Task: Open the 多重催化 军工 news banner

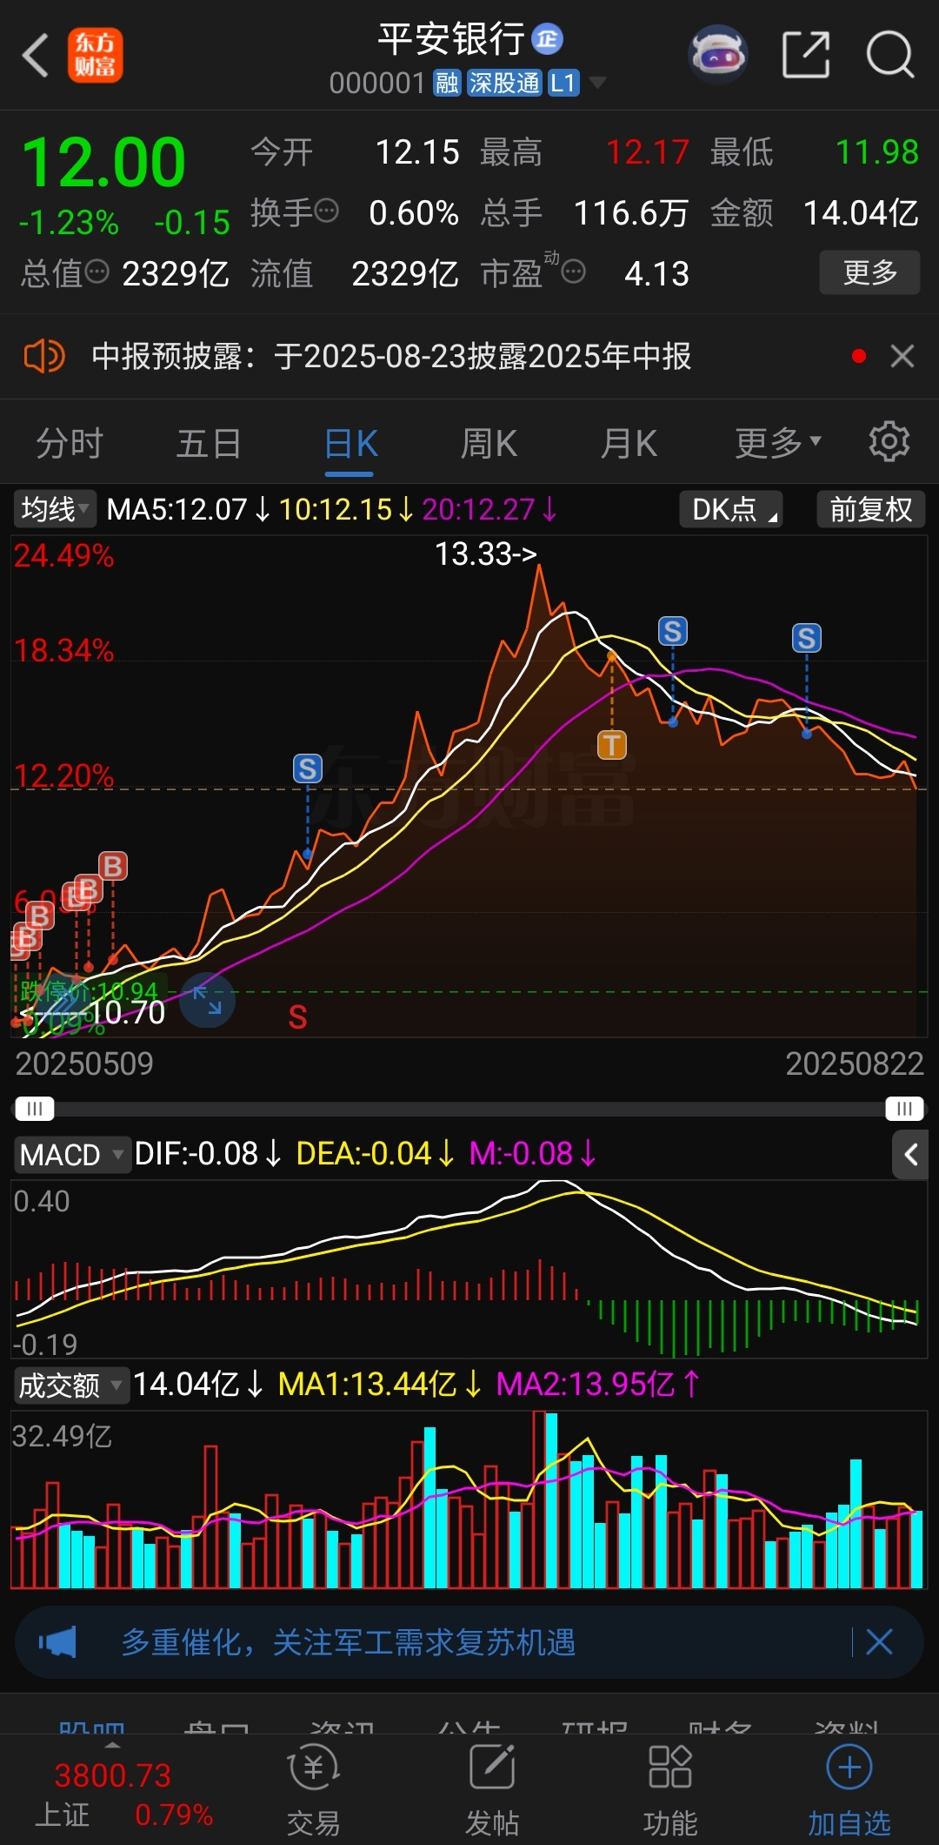Action: 348,1642
